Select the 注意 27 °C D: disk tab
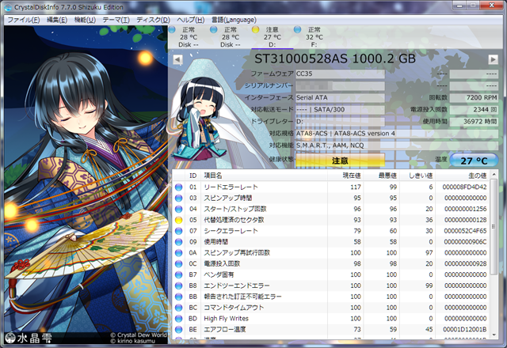Screen dimensions: 507x348 click(x=273, y=37)
